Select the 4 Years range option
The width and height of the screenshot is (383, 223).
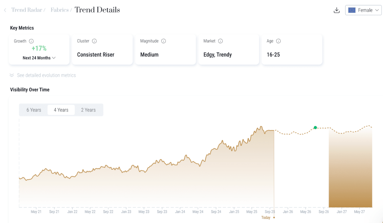[61, 110]
